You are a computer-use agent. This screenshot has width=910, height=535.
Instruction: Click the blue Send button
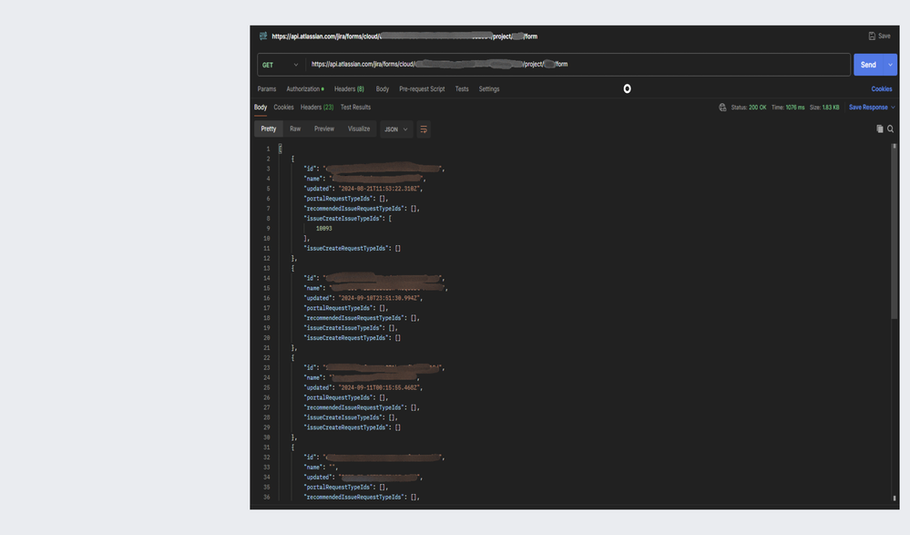click(869, 65)
